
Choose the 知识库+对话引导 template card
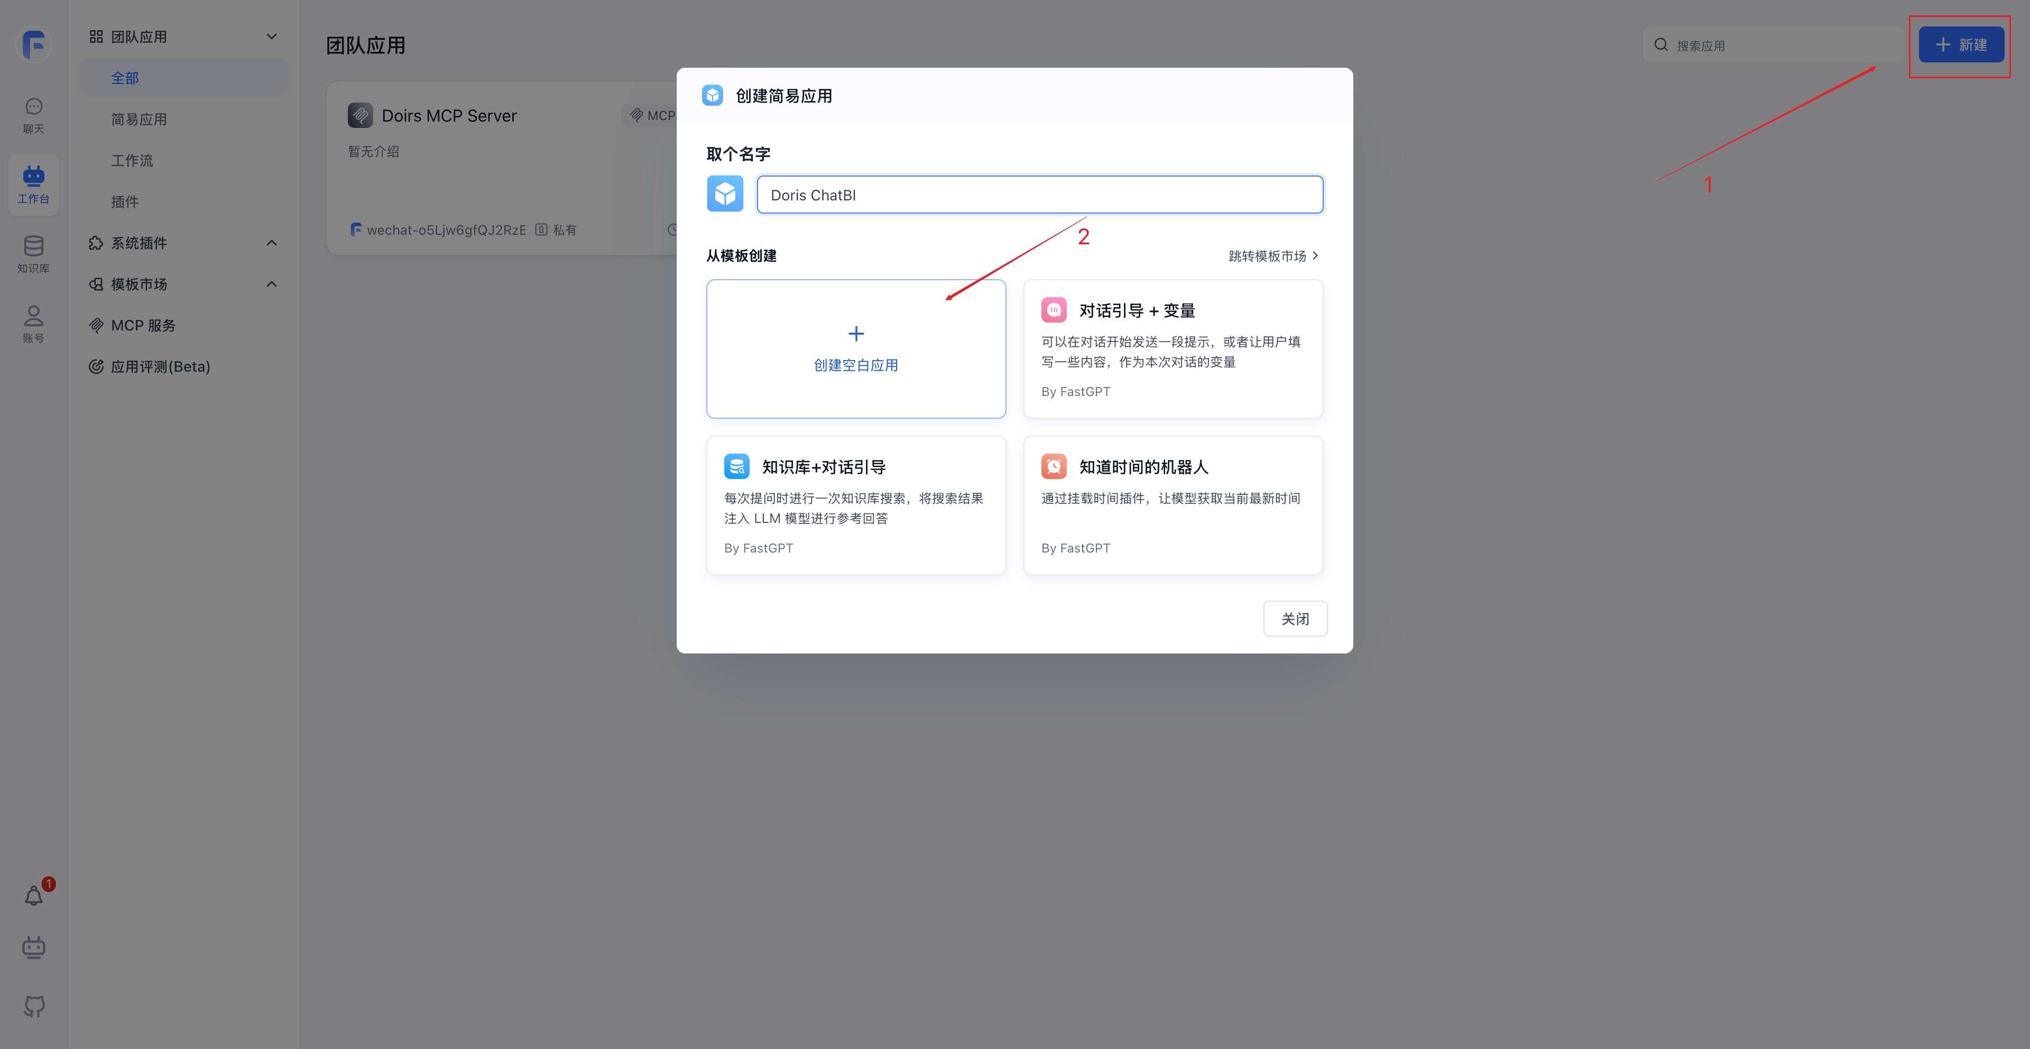(856, 505)
